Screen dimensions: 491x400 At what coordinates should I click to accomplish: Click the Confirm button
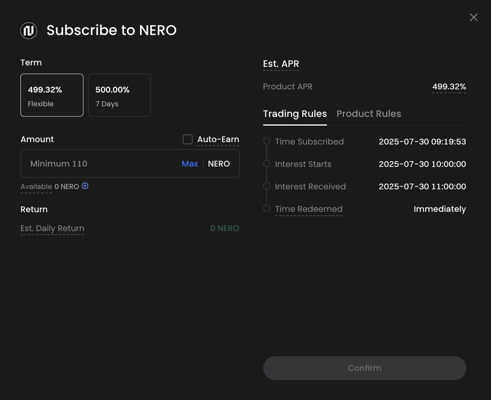pos(365,368)
